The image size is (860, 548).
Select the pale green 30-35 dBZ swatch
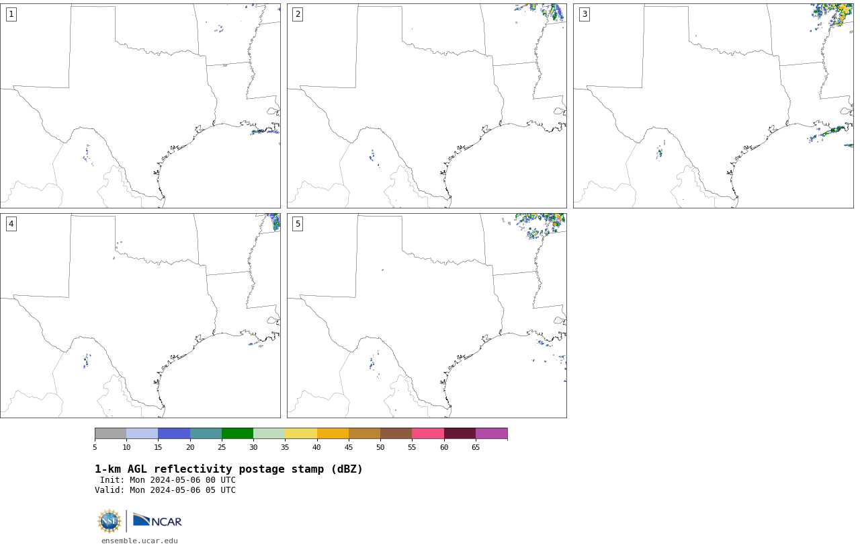[269, 433]
